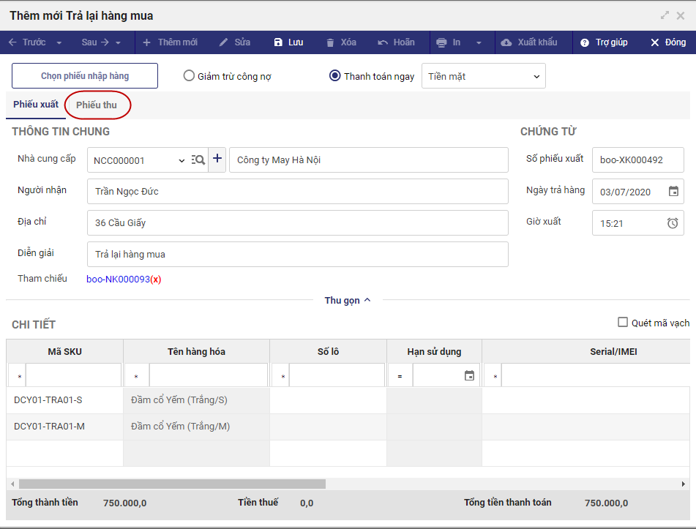Switch to the Phiếu thu tab
Image resolution: width=696 pixels, height=529 pixels.
coord(97,105)
